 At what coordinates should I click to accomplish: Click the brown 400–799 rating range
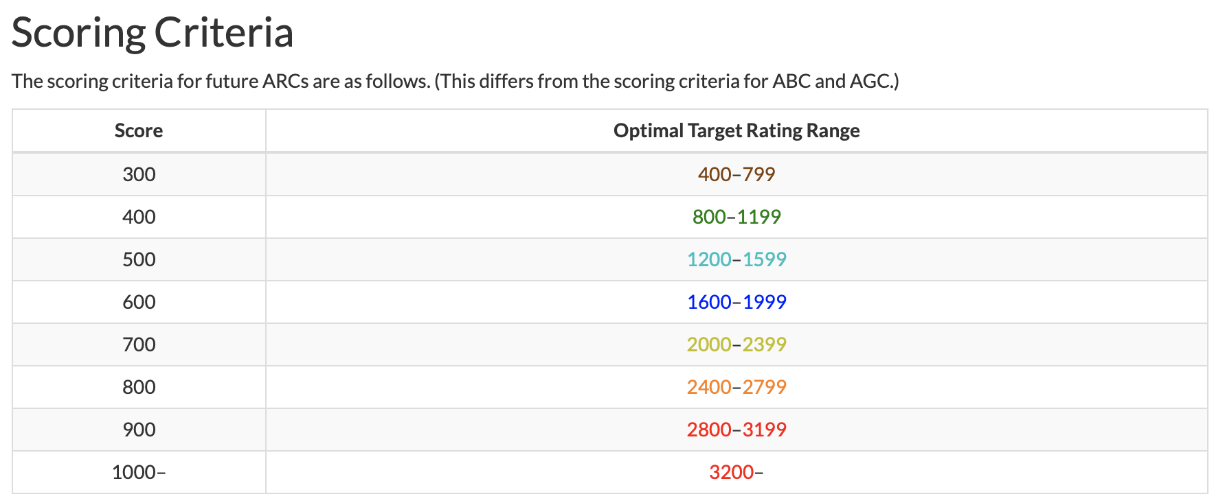click(736, 174)
